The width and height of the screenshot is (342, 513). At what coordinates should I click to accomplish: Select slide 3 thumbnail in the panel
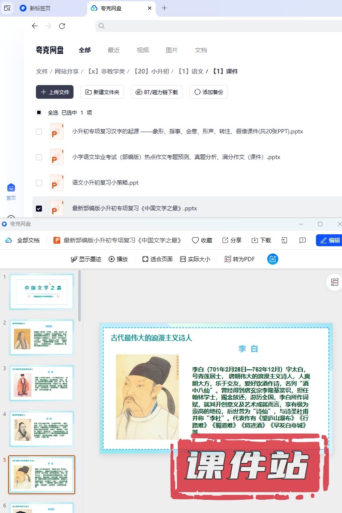[42, 383]
